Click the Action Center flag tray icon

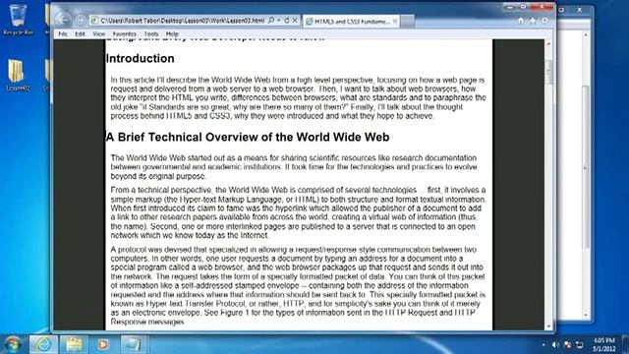tap(567, 345)
